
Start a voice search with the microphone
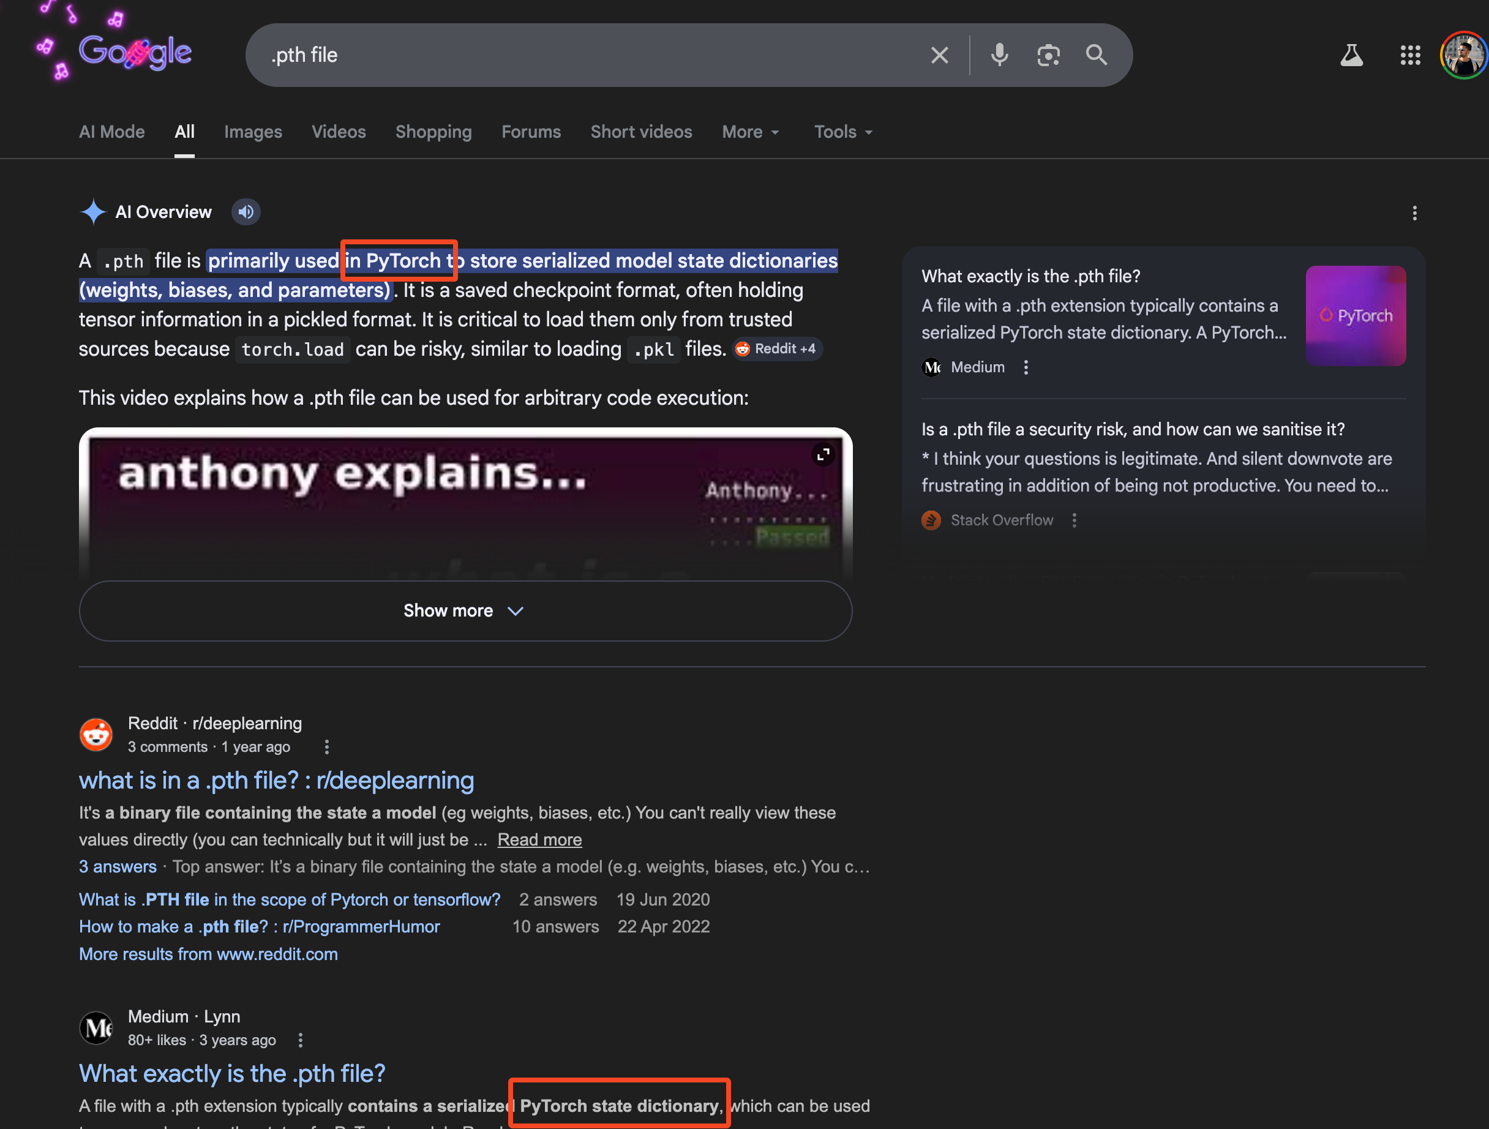[999, 55]
